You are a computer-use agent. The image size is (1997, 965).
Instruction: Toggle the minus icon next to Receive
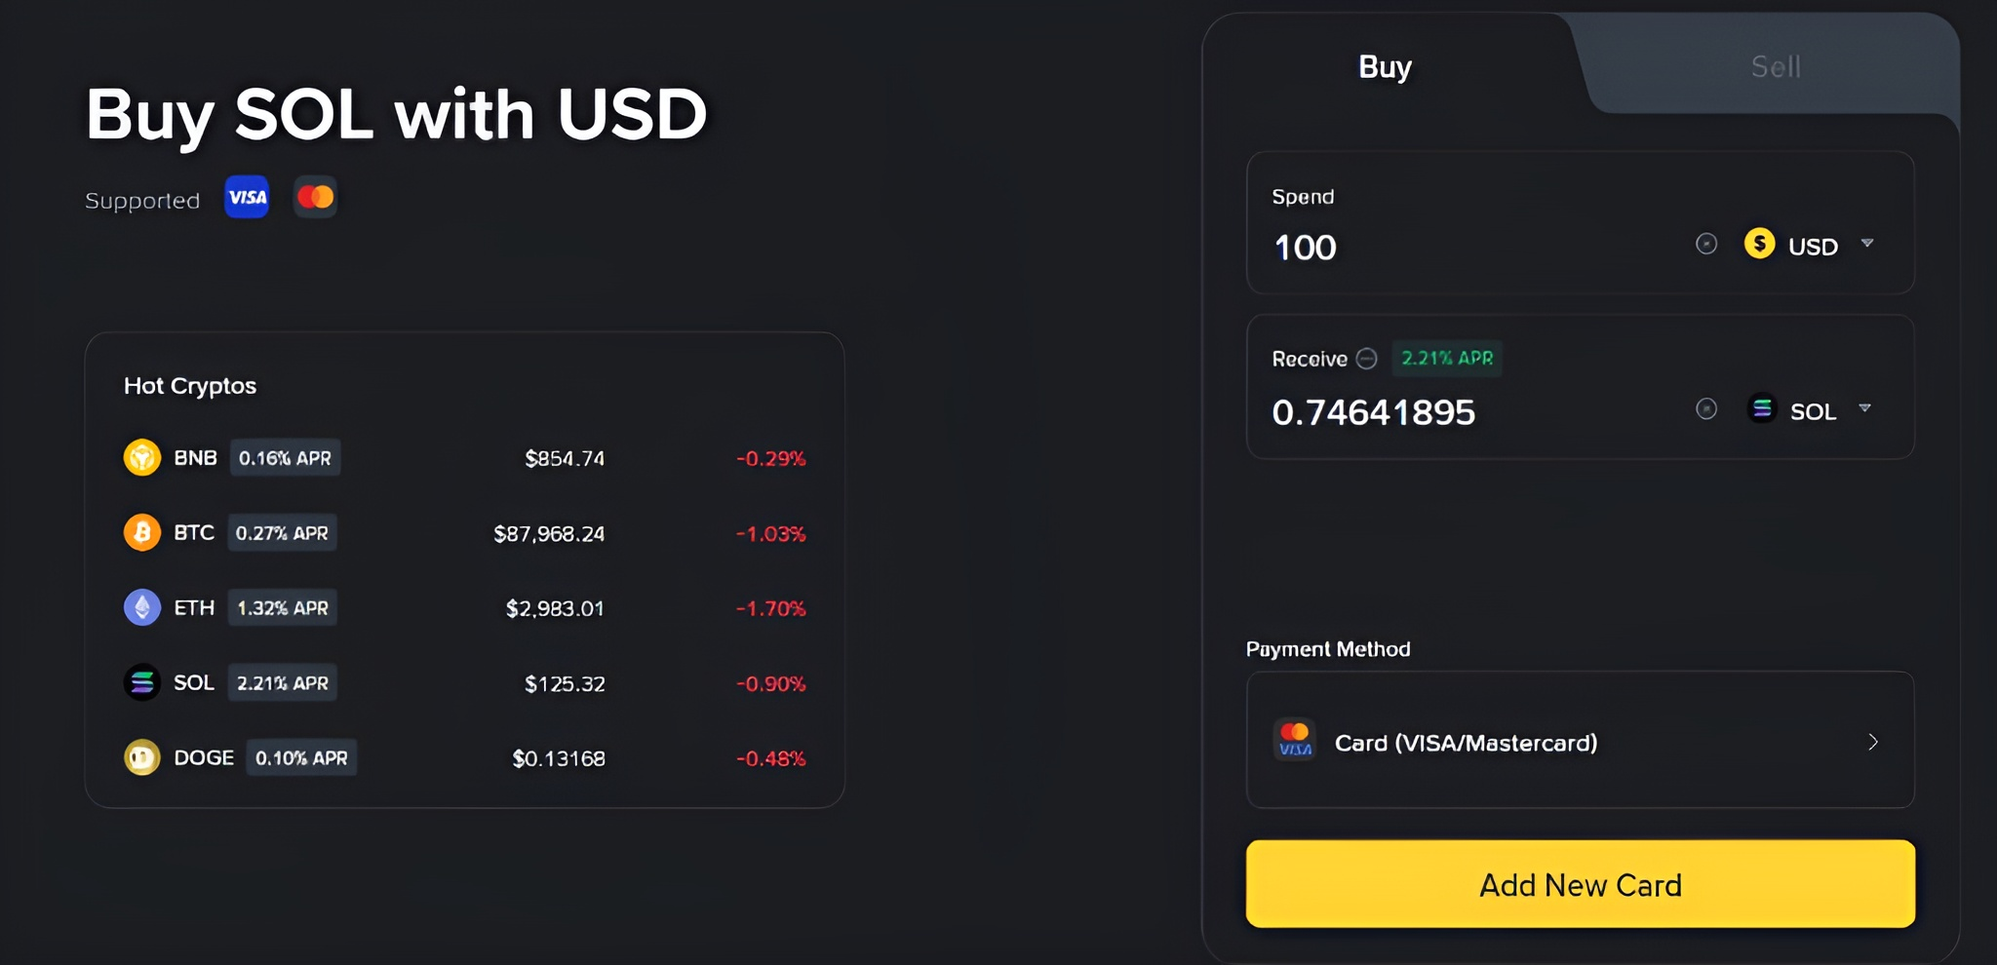tap(1367, 359)
